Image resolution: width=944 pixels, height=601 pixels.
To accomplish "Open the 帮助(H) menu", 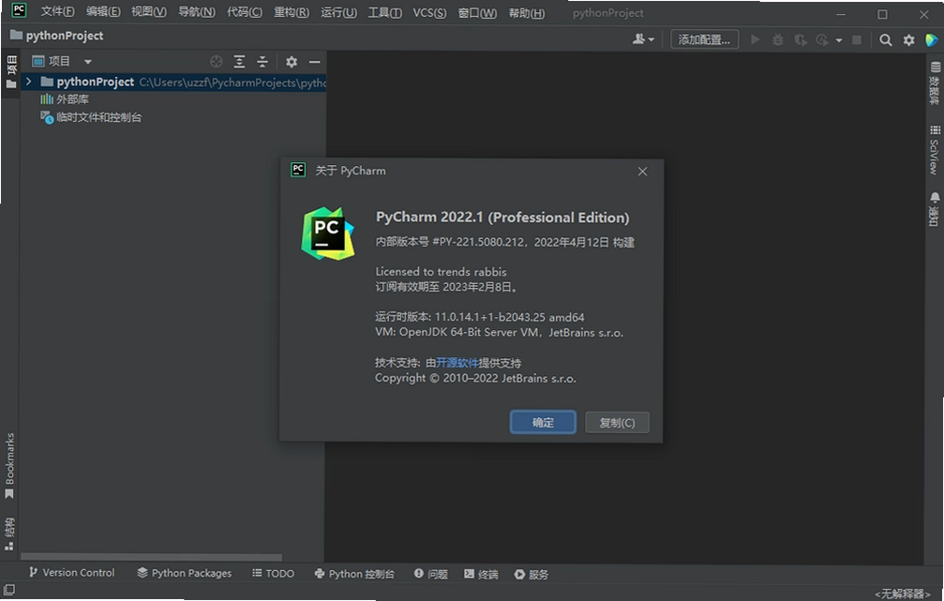I will pos(526,12).
